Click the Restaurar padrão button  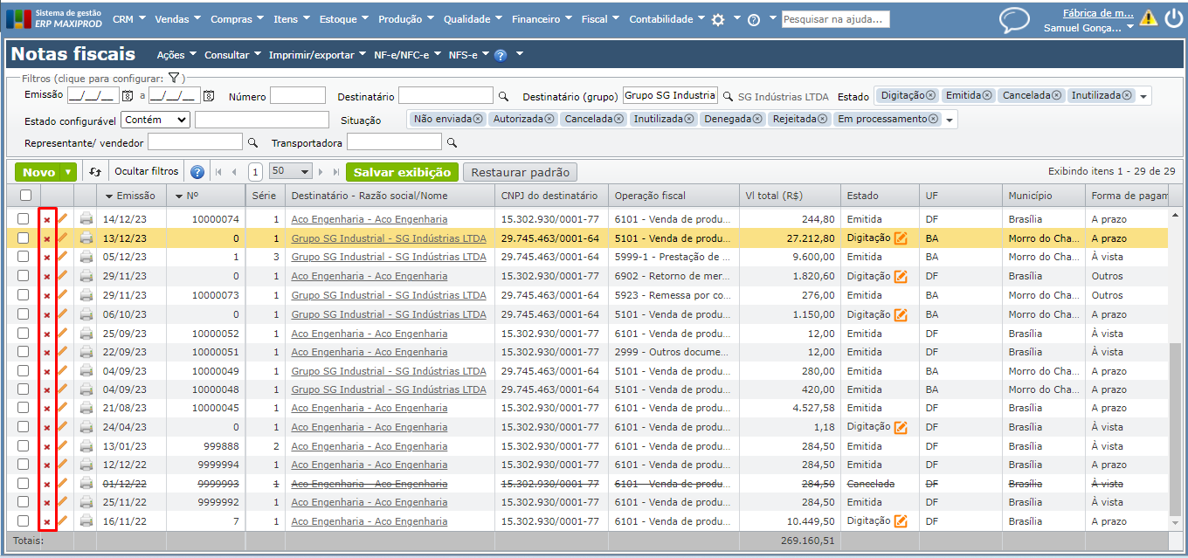(x=520, y=172)
